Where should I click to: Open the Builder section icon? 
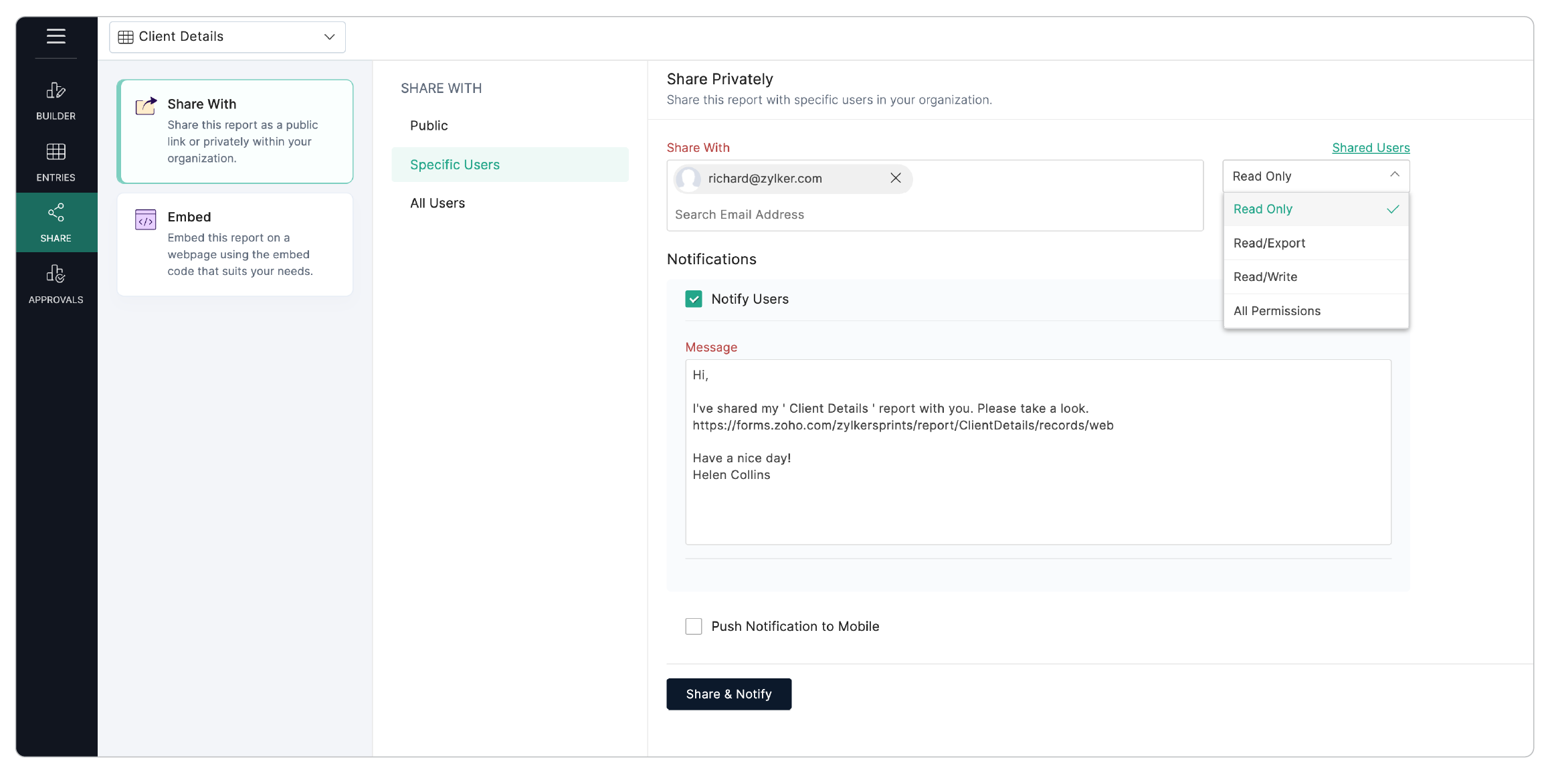56,91
